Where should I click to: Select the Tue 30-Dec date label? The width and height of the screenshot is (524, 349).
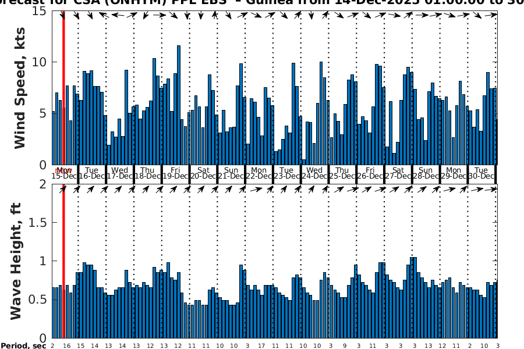[x=481, y=173]
